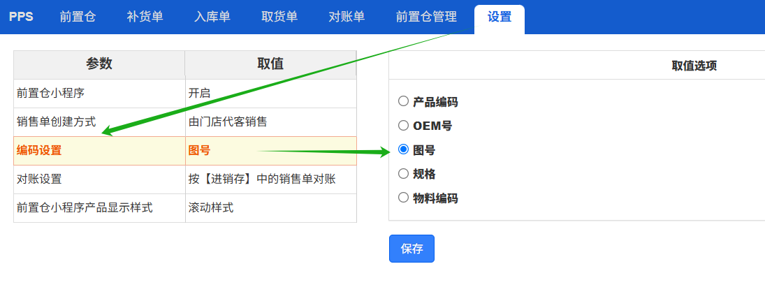Switch to the 补货单 tab
Image resolution: width=765 pixels, height=294 pixels.
tap(145, 17)
